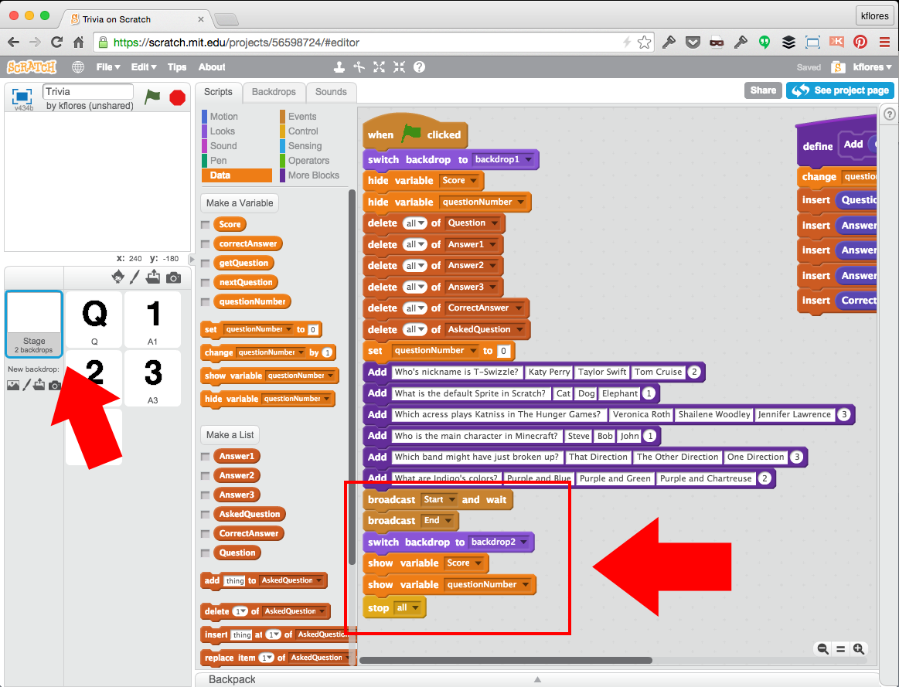Check the nextQuestion variable box
The height and width of the screenshot is (687, 899).
[206, 283]
